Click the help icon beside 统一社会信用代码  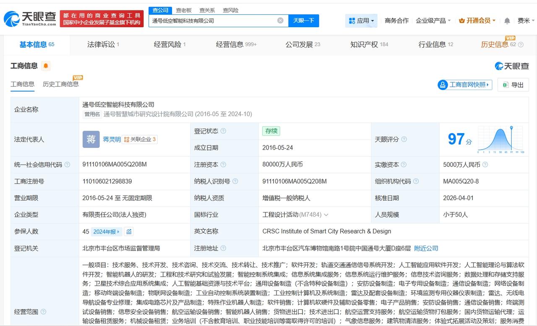[x=67, y=165]
